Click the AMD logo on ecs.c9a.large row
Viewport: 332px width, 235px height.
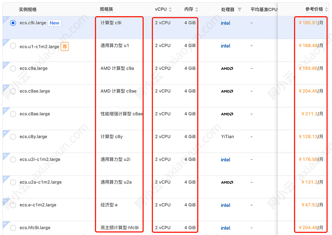pyautogui.click(x=227, y=69)
